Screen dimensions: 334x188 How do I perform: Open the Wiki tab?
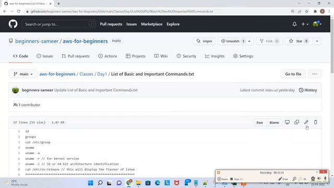(x=161, y=56)
